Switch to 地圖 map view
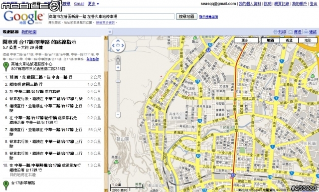The height and width of the screenshot is (192, 319). pos(270,40)
